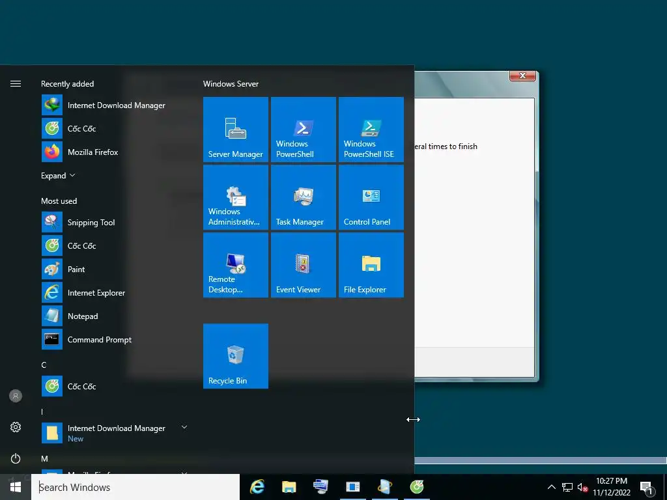Open Internet Download Manager in Recently added

tap(115, 105)
